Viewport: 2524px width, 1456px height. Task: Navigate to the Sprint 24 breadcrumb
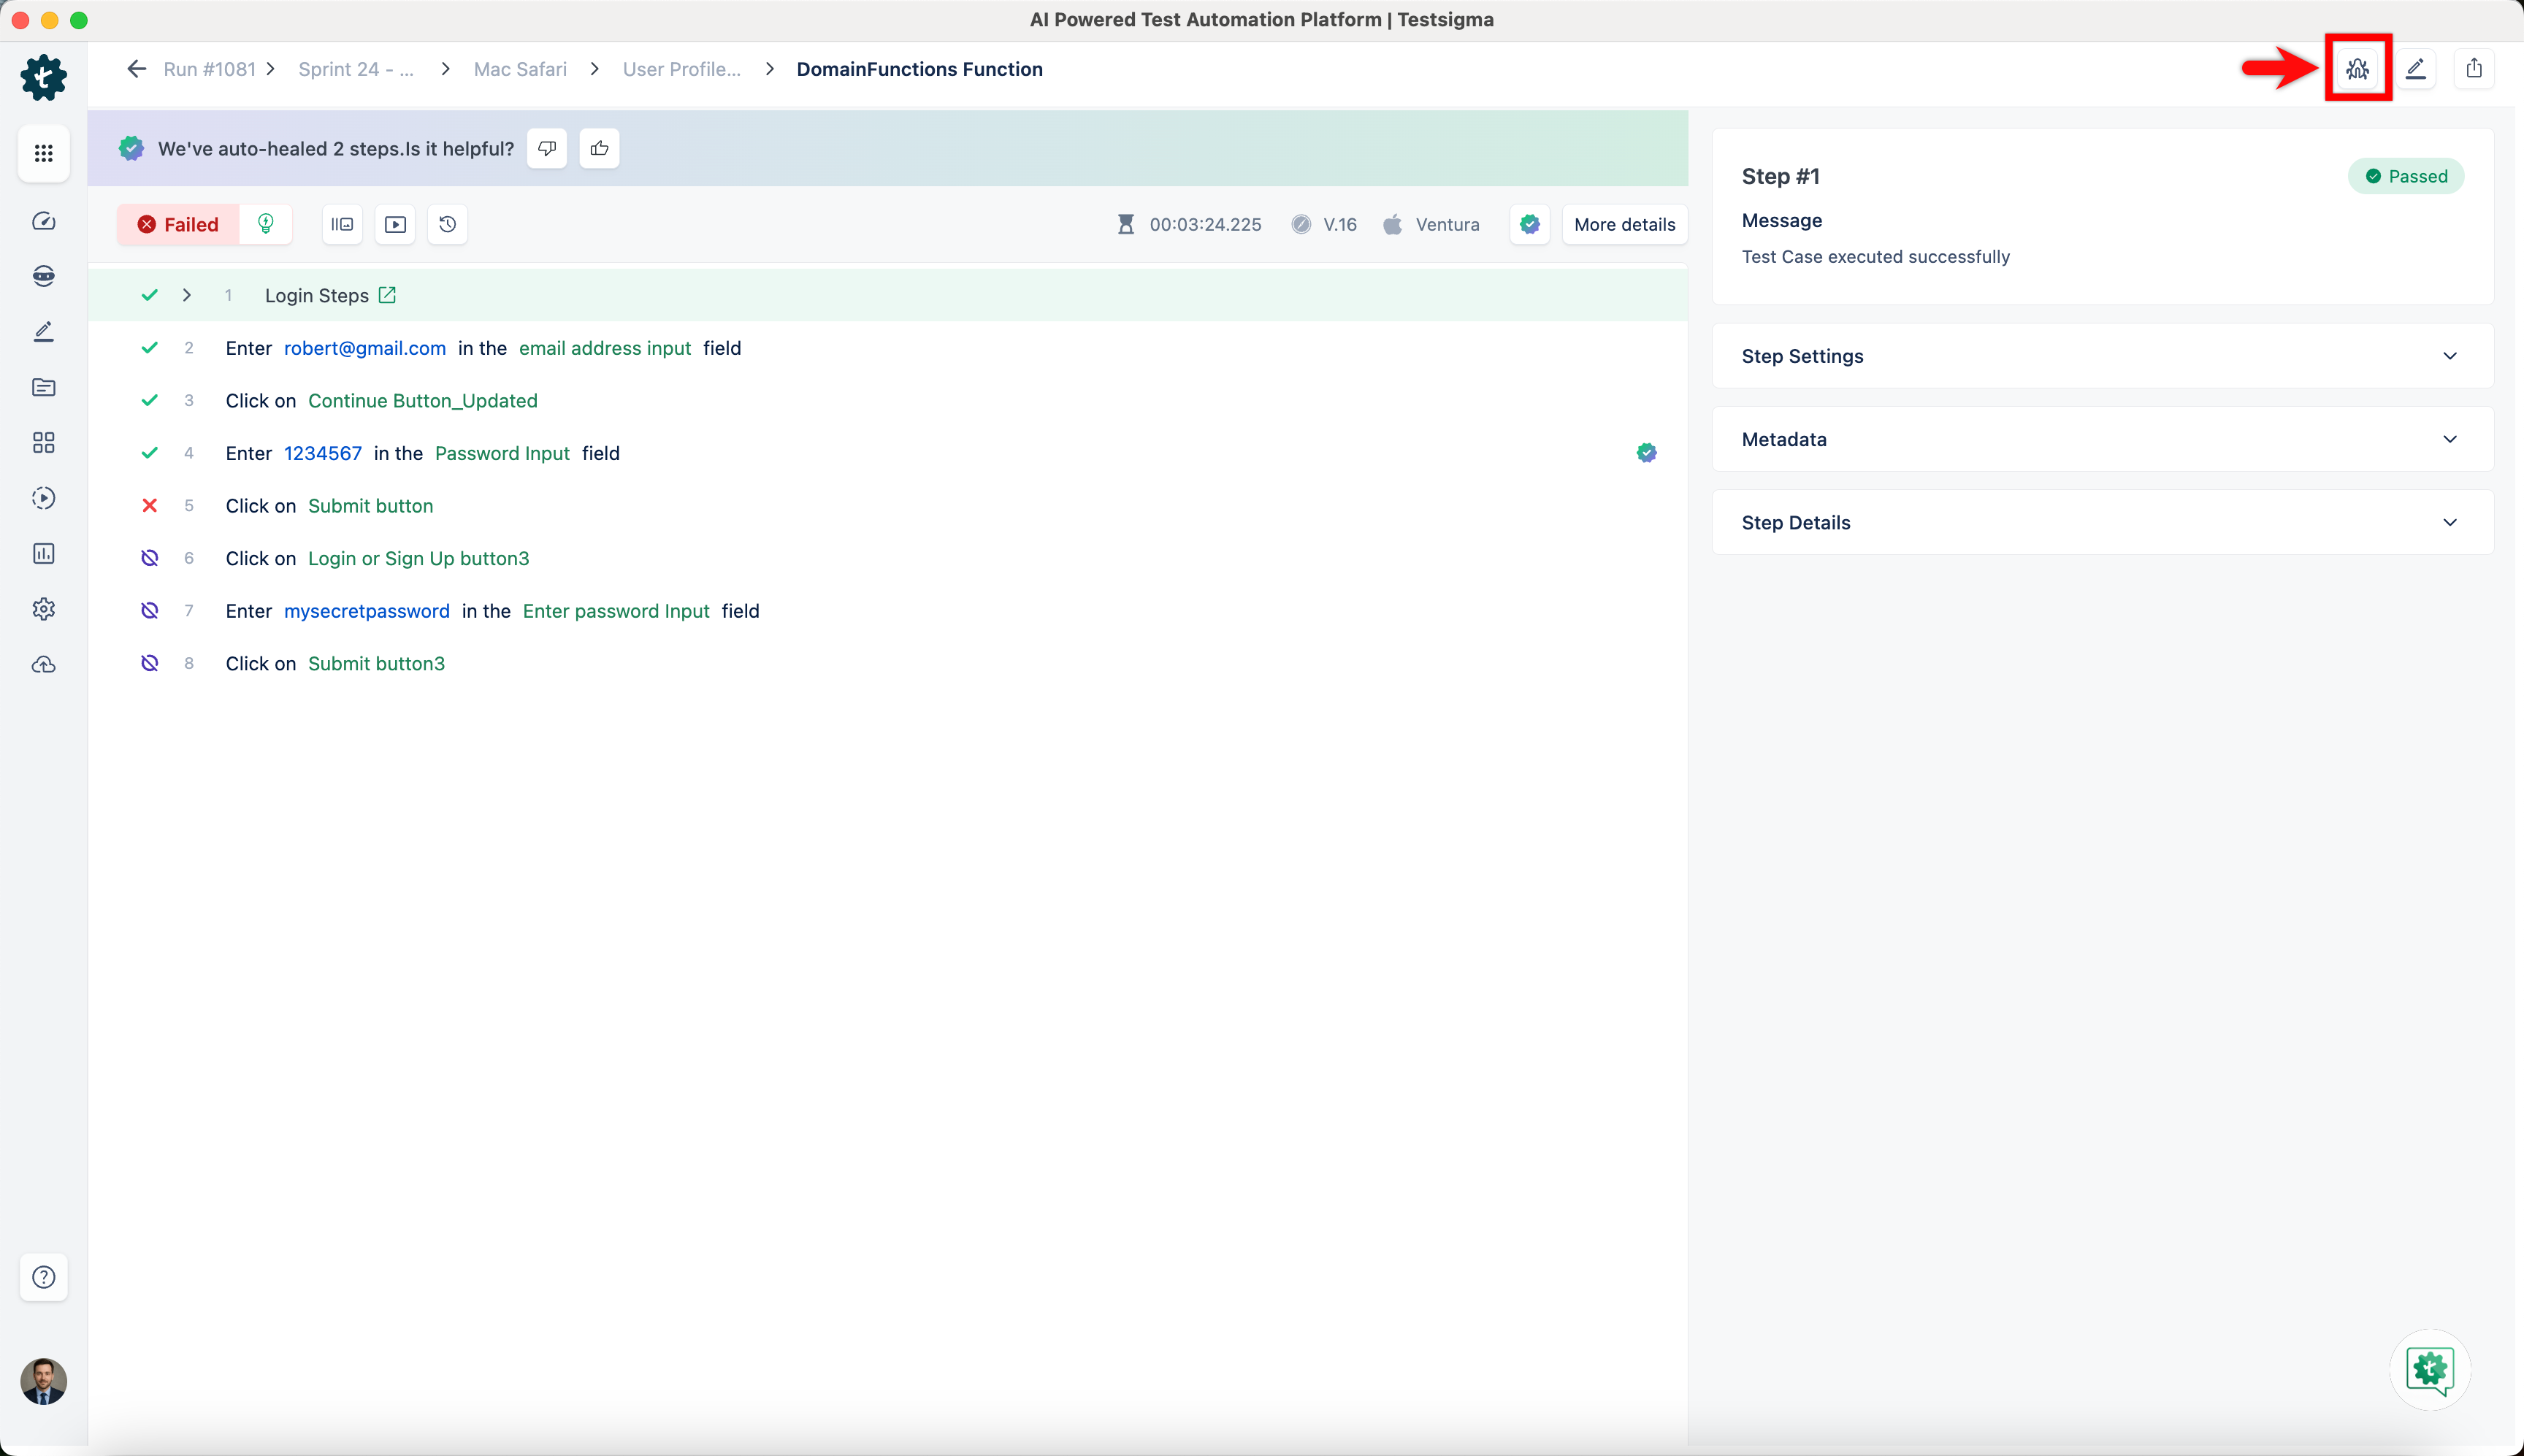click(x=355, y=68)
